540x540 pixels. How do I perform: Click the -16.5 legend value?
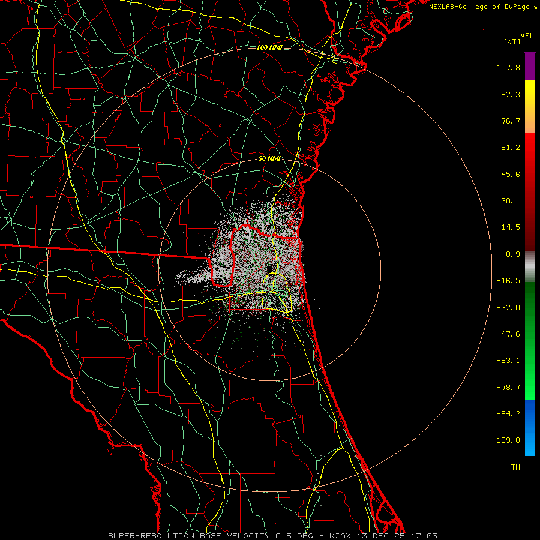[x=508, y=281]
